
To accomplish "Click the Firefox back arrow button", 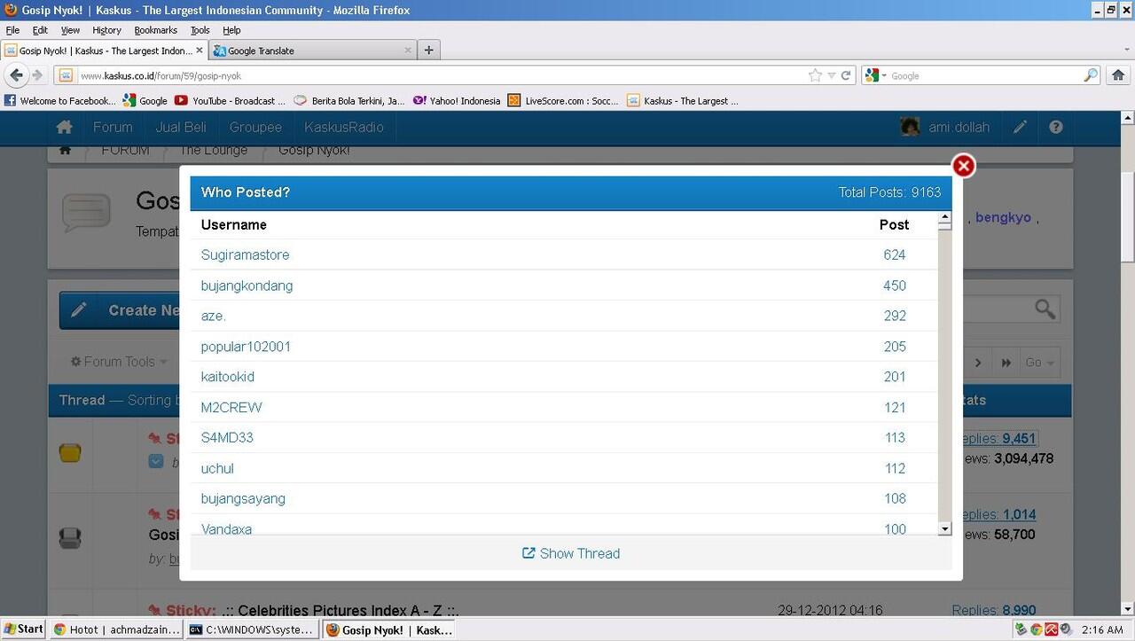I will pyautogui.click(x=17, y=75).
